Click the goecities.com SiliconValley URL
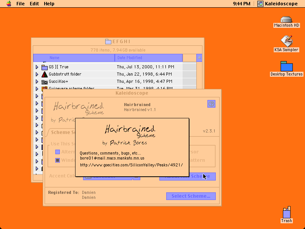305x229 pixels. [131, 165]
